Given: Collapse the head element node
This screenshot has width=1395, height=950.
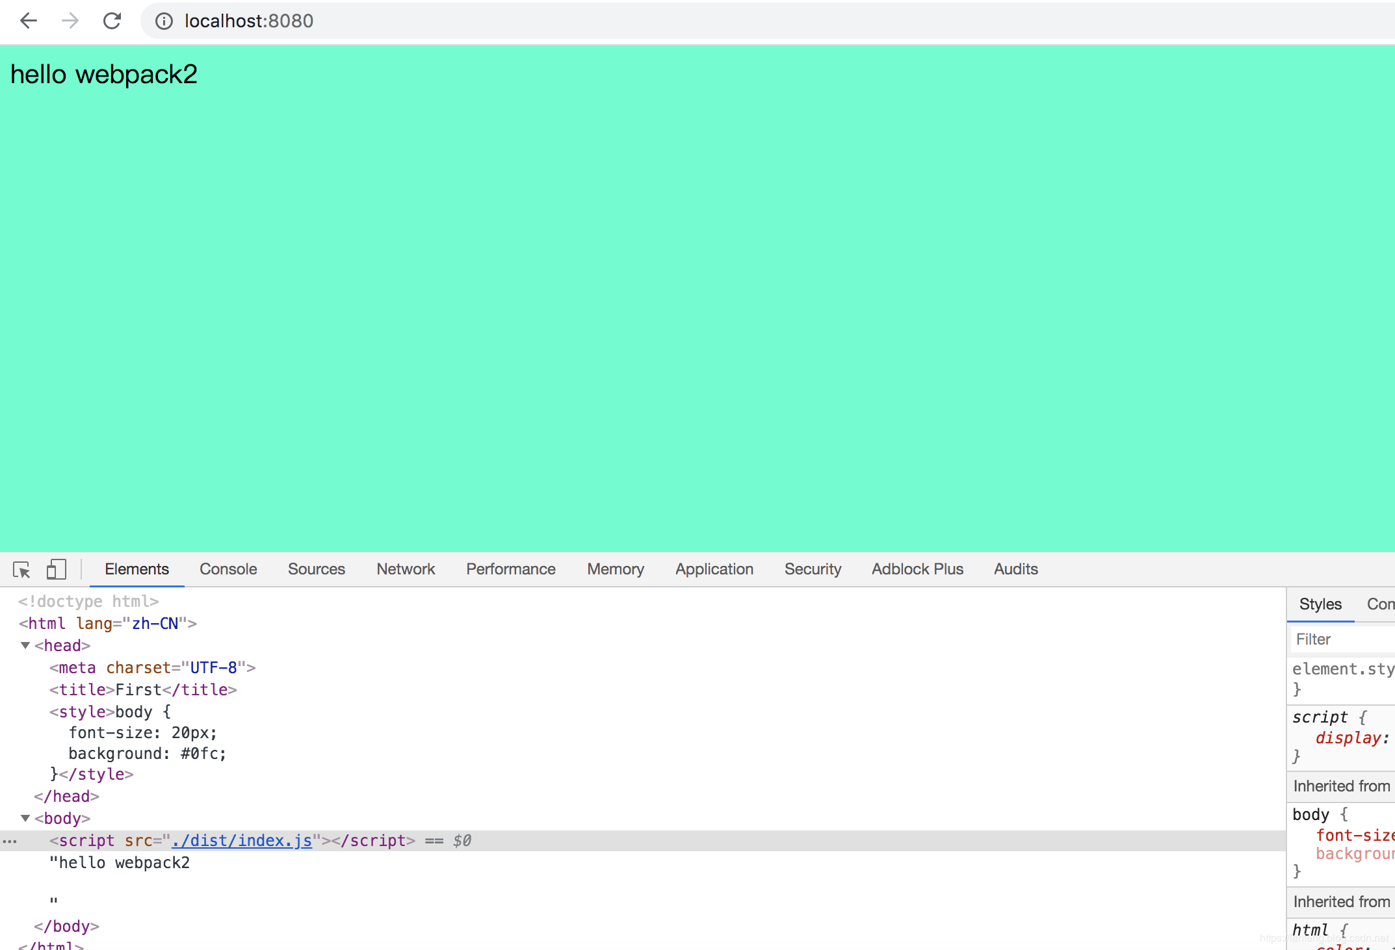Looking at the screenshot, I should pyautogui.click(x=25, y=645).
